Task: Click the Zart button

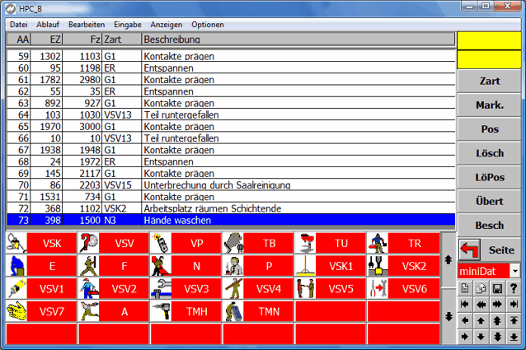Action: tap(491, 82)
